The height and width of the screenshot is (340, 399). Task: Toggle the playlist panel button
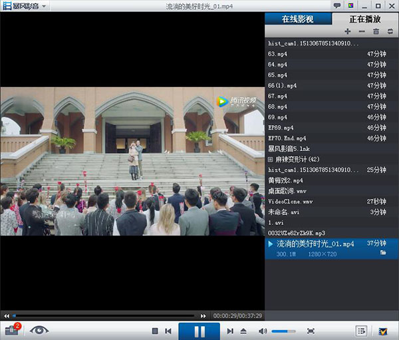[x=361, y=331]
